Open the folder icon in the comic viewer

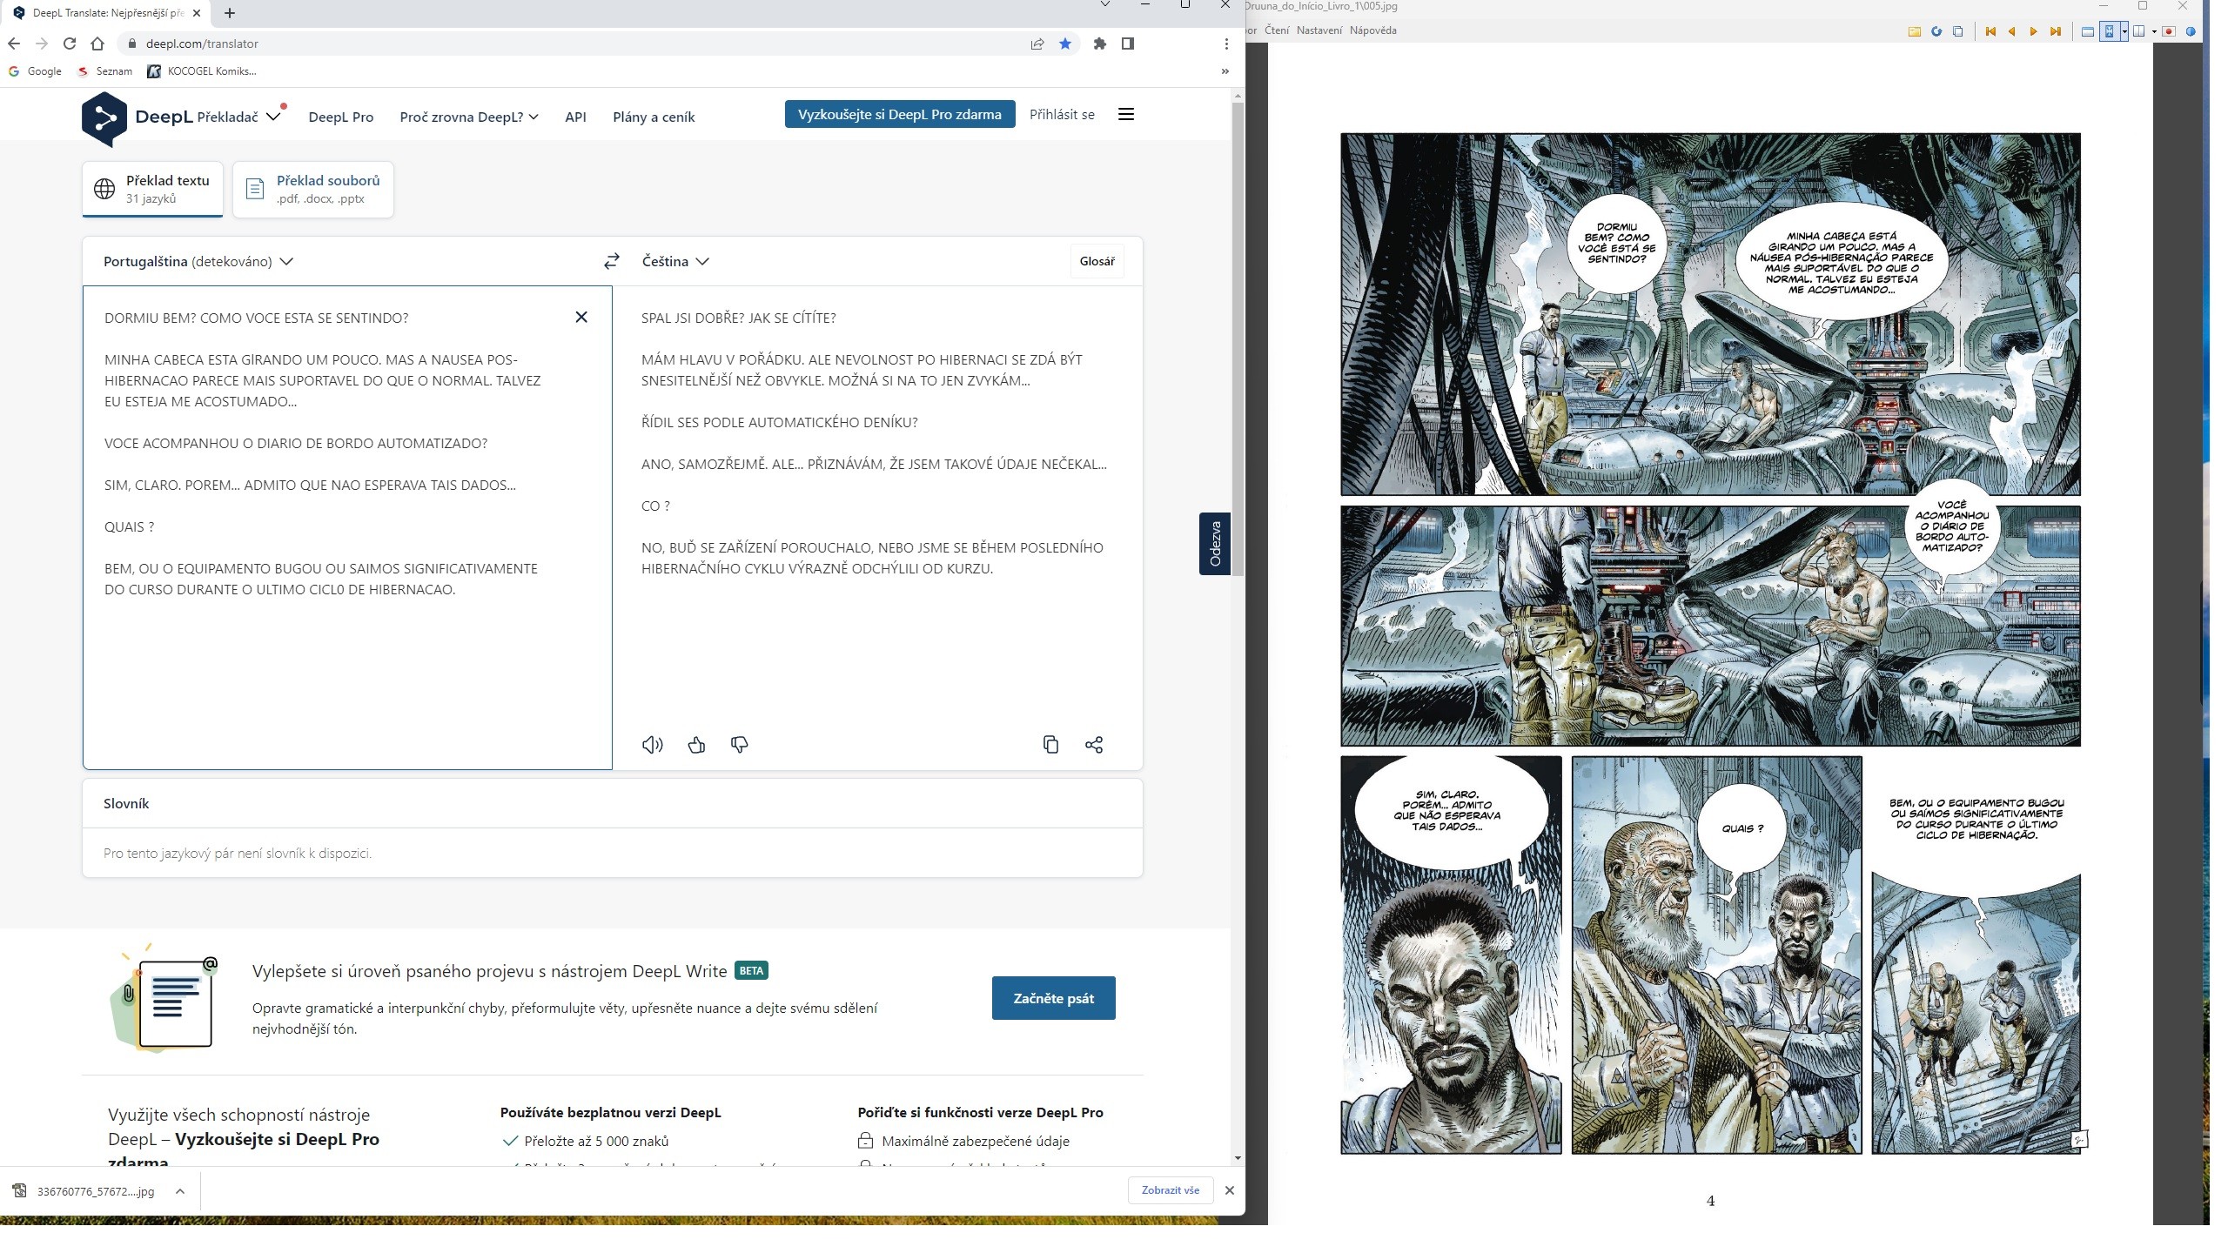coord(1915,31)
